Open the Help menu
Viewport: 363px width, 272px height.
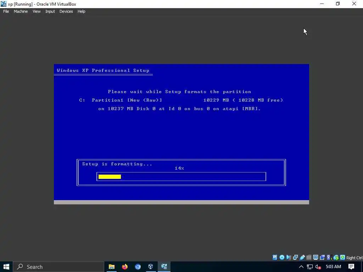(81, 11)
